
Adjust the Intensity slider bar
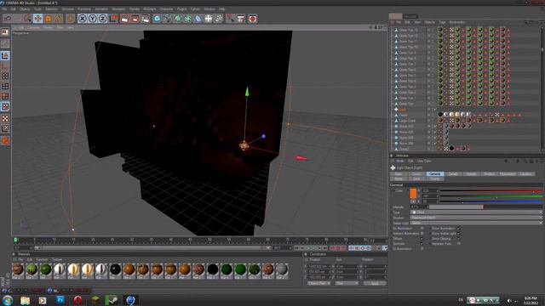pos(486,207)
